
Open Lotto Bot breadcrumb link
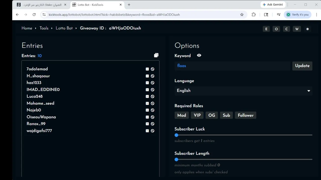(x=64, y=28)
